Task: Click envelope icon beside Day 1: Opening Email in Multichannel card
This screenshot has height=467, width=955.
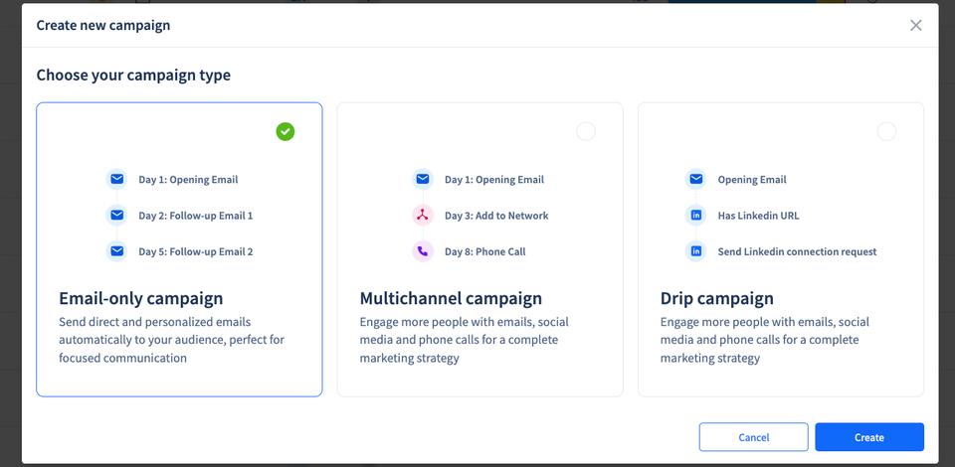Action: 423,180
